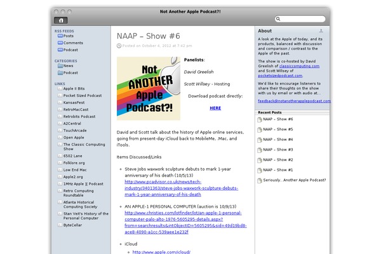The image size is (381, 254).
Task: Open Atlanta Historical Computing Society link
Action: (80, 204)
